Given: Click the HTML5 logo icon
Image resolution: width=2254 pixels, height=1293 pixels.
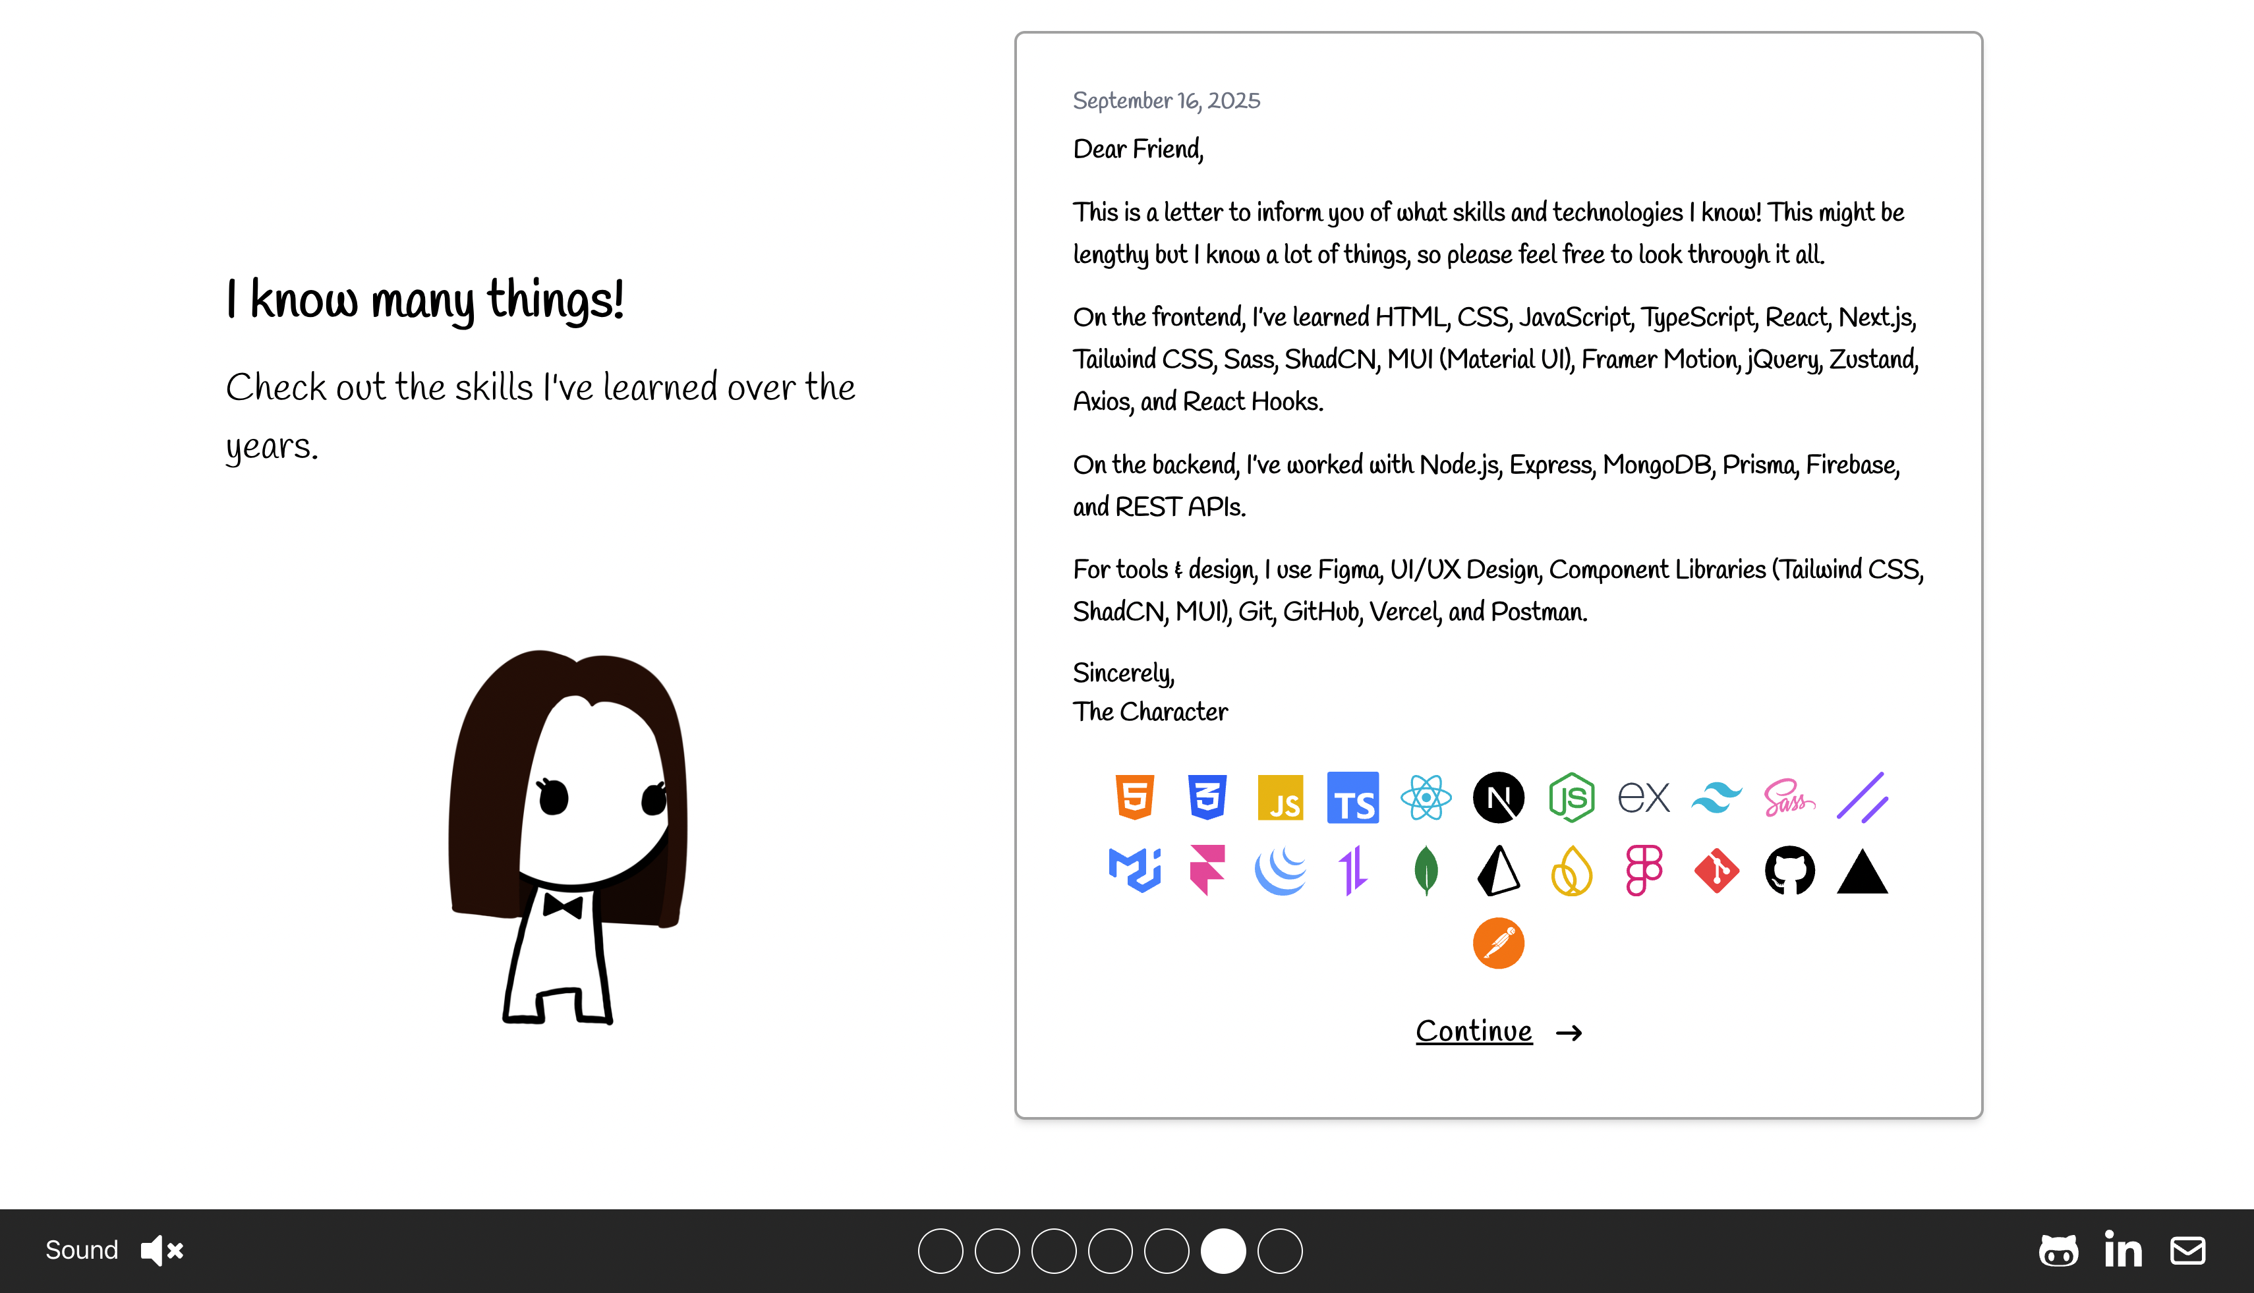Looking at the screenshot, I should pos(1135,797).
